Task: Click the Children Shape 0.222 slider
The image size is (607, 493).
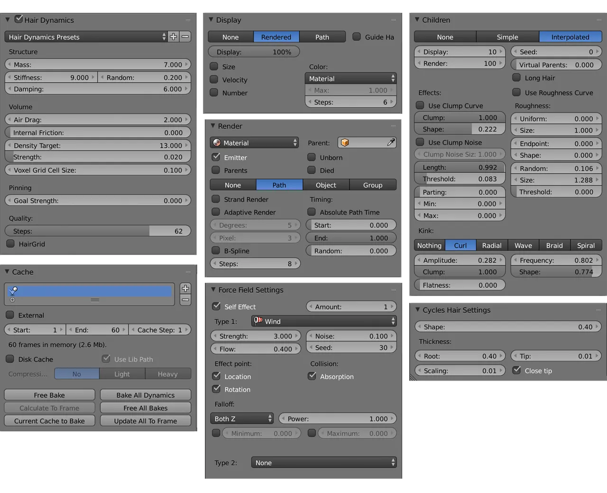Action: [x=460, y=129]
